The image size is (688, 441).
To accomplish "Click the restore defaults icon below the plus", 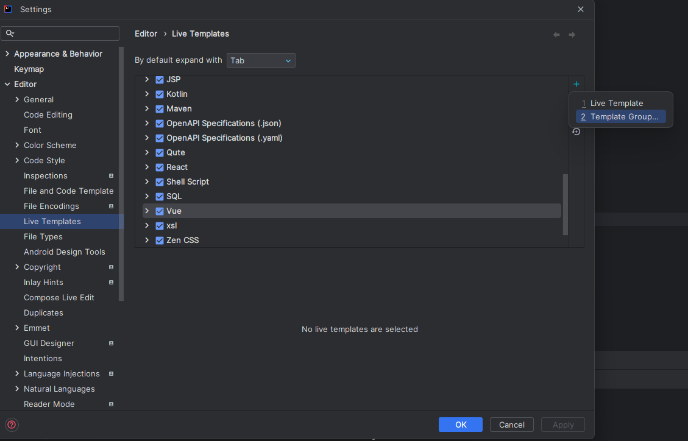I will click(x=576, y=132).
